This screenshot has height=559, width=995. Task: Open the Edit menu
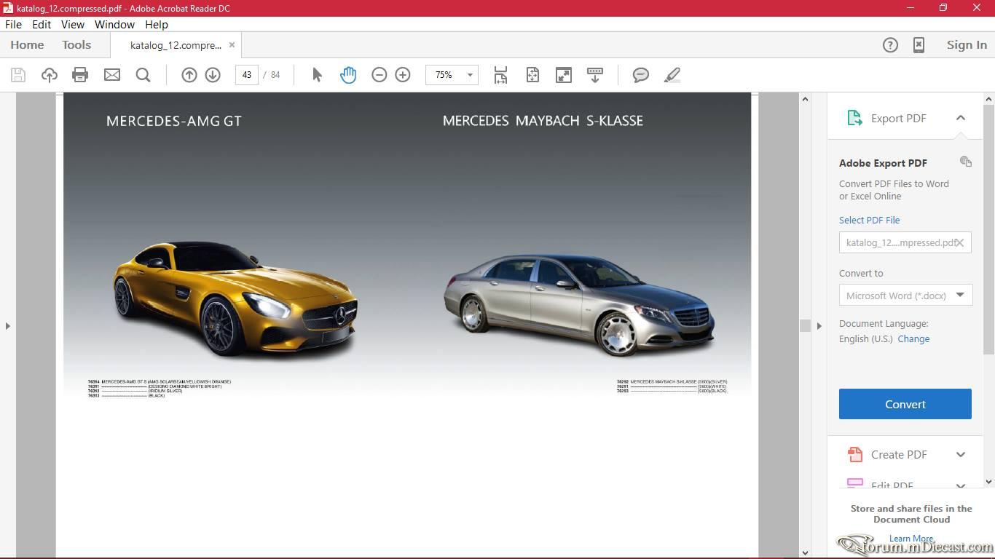[x=42, y=24]
